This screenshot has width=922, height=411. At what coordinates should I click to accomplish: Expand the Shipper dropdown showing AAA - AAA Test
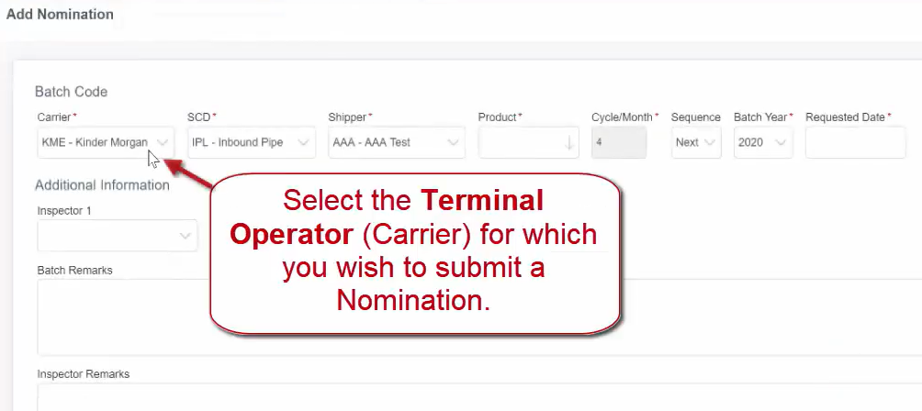[395, 142]
